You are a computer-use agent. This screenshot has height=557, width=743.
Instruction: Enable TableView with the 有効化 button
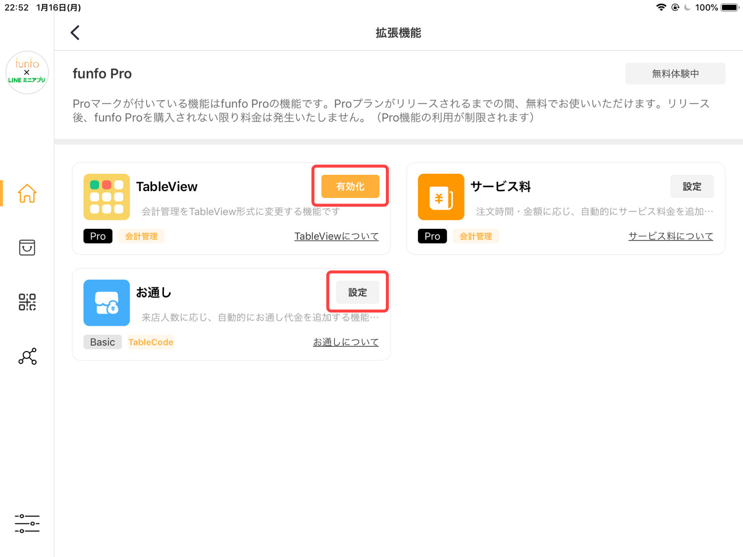pyautogui.click(x=350, y=186)
